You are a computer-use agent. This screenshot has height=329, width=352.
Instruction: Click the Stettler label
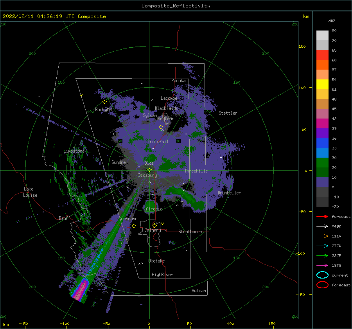pos(228,113)
